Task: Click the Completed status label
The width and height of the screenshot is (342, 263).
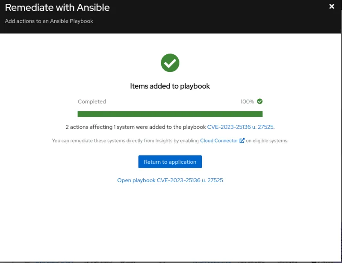Action: (x=92, y=102)
